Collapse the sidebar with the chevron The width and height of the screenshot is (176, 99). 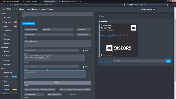pos(16,97)
